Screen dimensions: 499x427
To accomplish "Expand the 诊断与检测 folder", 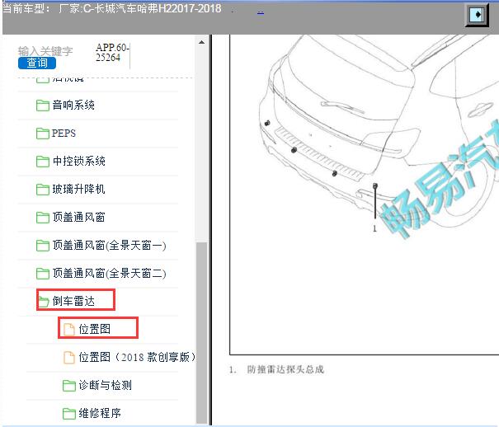I will (105, 385).
